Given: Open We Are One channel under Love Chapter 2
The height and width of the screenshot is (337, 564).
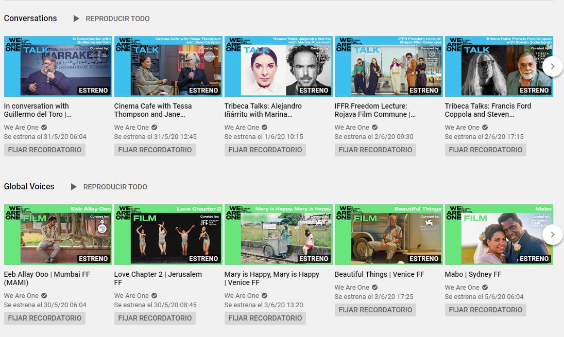Looking at the screenshot, I should (131, 296).
